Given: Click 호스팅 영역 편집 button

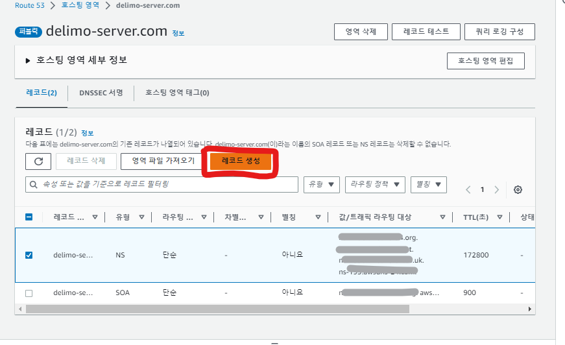Looking at the screenshot, I should coord(485,61).
